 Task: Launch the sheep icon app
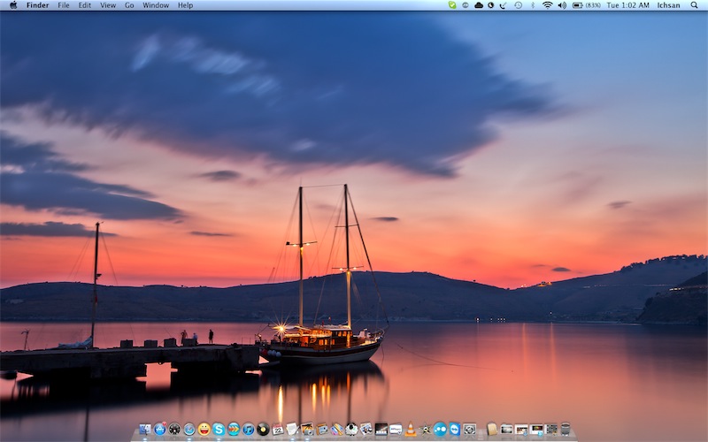coord(351,429)
